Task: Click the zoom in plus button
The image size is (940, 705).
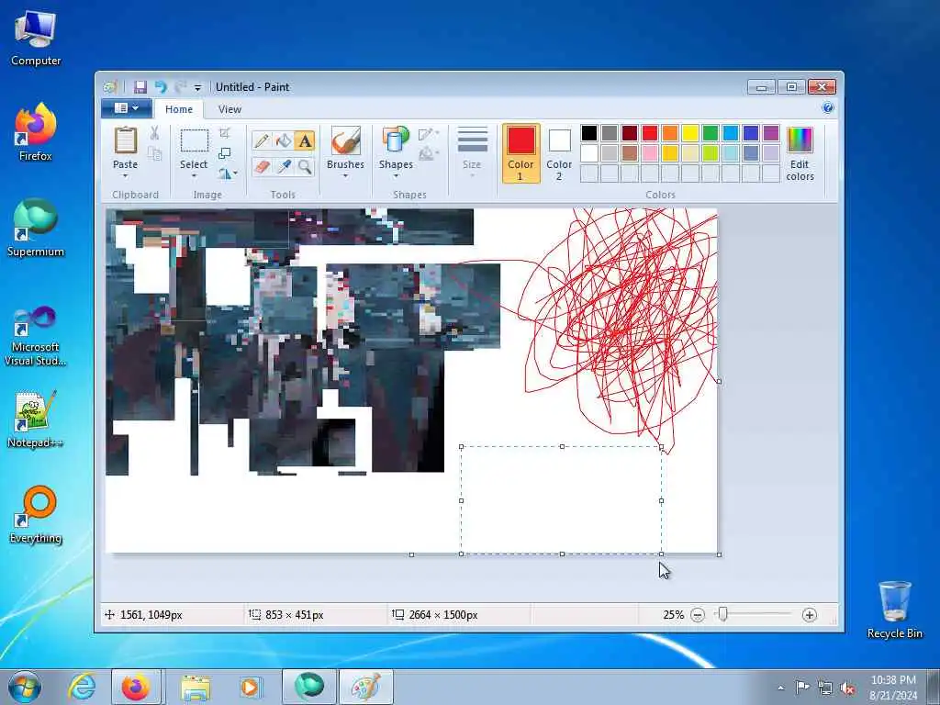Action: [810, 615]
